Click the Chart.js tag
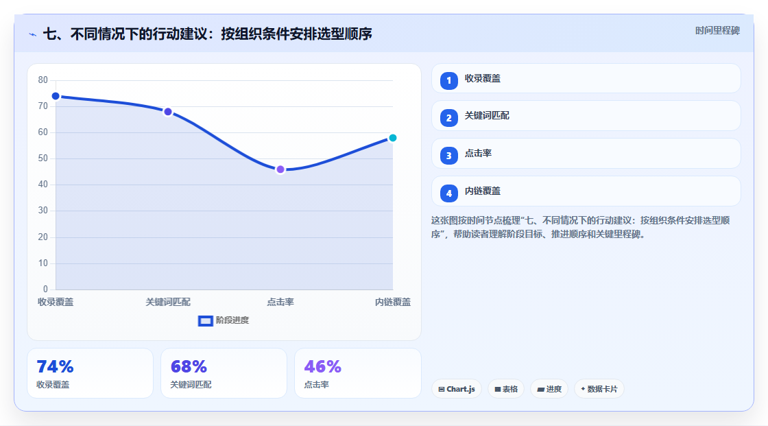The width and height of the screenshot is (768, 426). pos(457,389)
